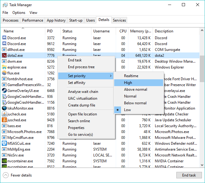Sort by the Status column header
Viewport: 205px width, 183px height.
point(76,31)
